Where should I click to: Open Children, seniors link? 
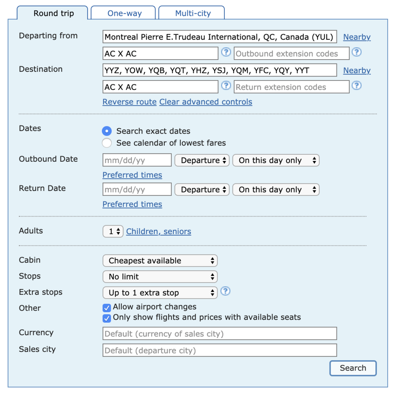coord(158,232)
